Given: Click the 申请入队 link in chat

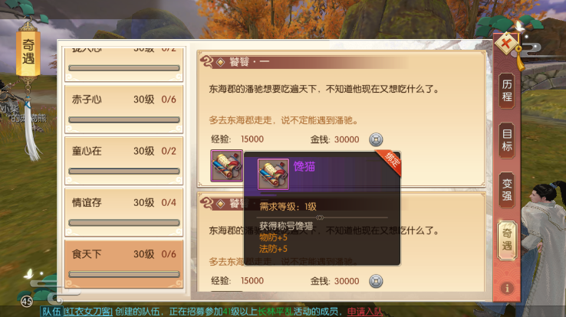Looking at the screenshot, I should click(364, 312).
